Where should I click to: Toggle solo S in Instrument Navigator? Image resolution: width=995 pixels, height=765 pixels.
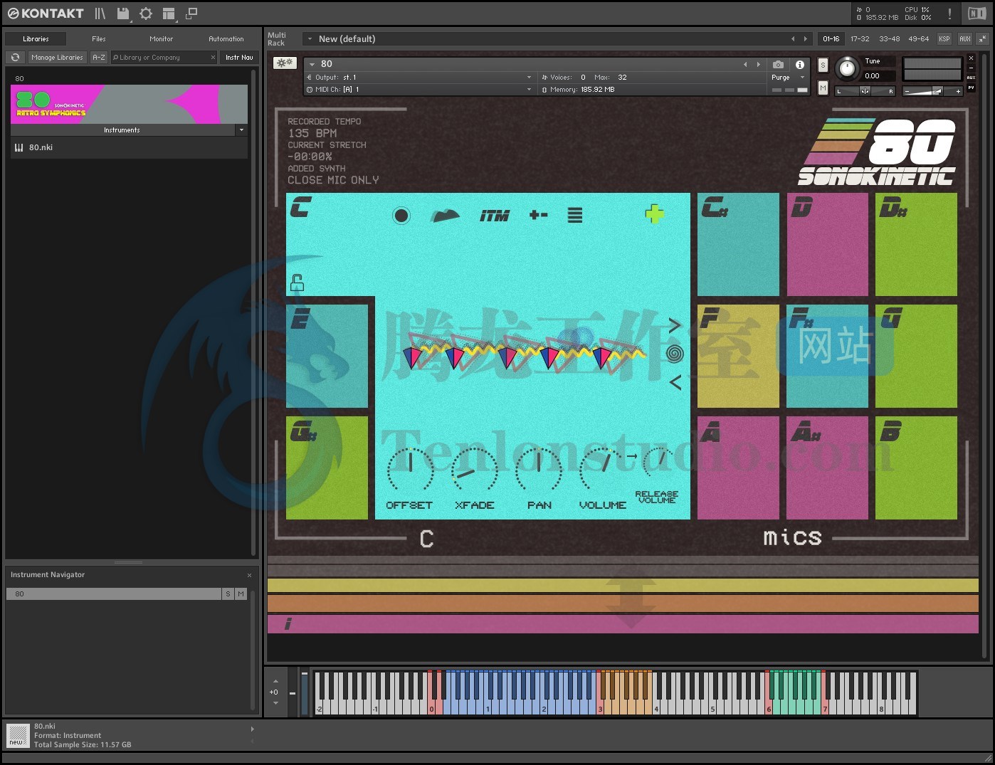[x=228, y=593]
